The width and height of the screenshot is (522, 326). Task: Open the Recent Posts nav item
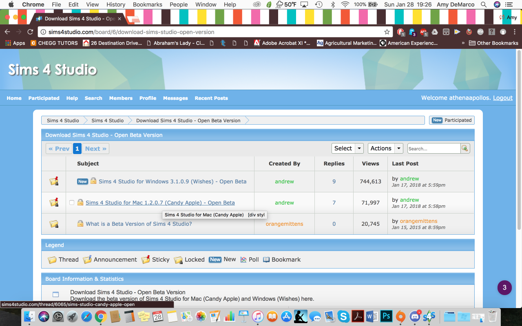pos(211,98)
